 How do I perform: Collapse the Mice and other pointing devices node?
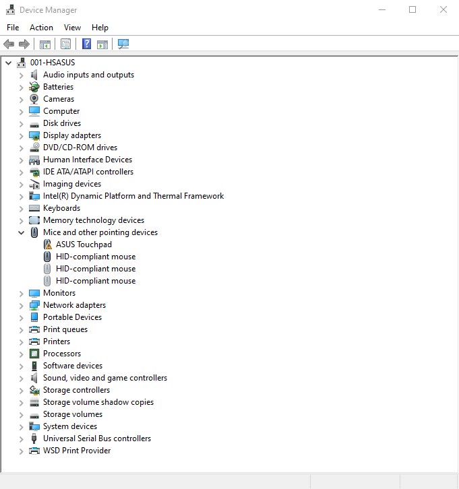21,232
